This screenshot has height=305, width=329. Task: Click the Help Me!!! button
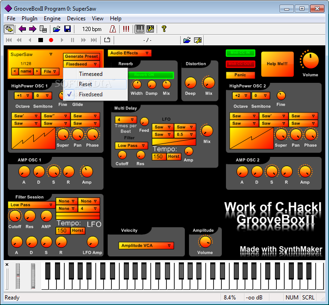click(277, 64)
